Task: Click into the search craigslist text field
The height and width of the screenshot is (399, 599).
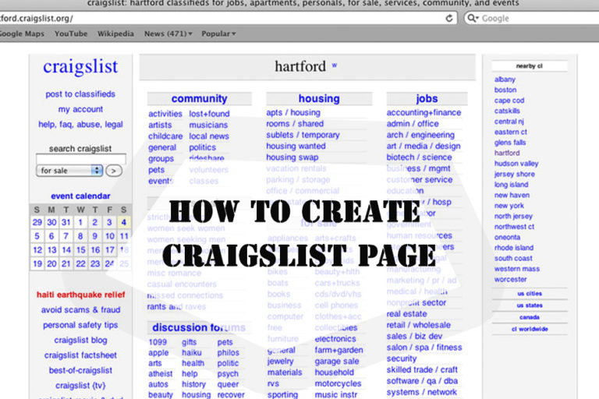Action: coord(80,159)
